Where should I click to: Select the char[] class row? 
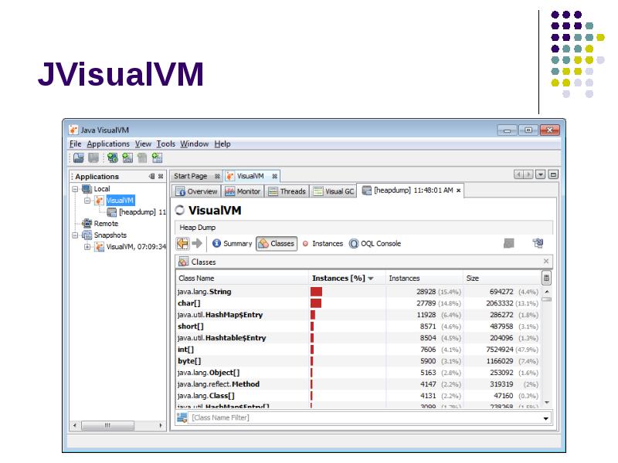(358, 303)
